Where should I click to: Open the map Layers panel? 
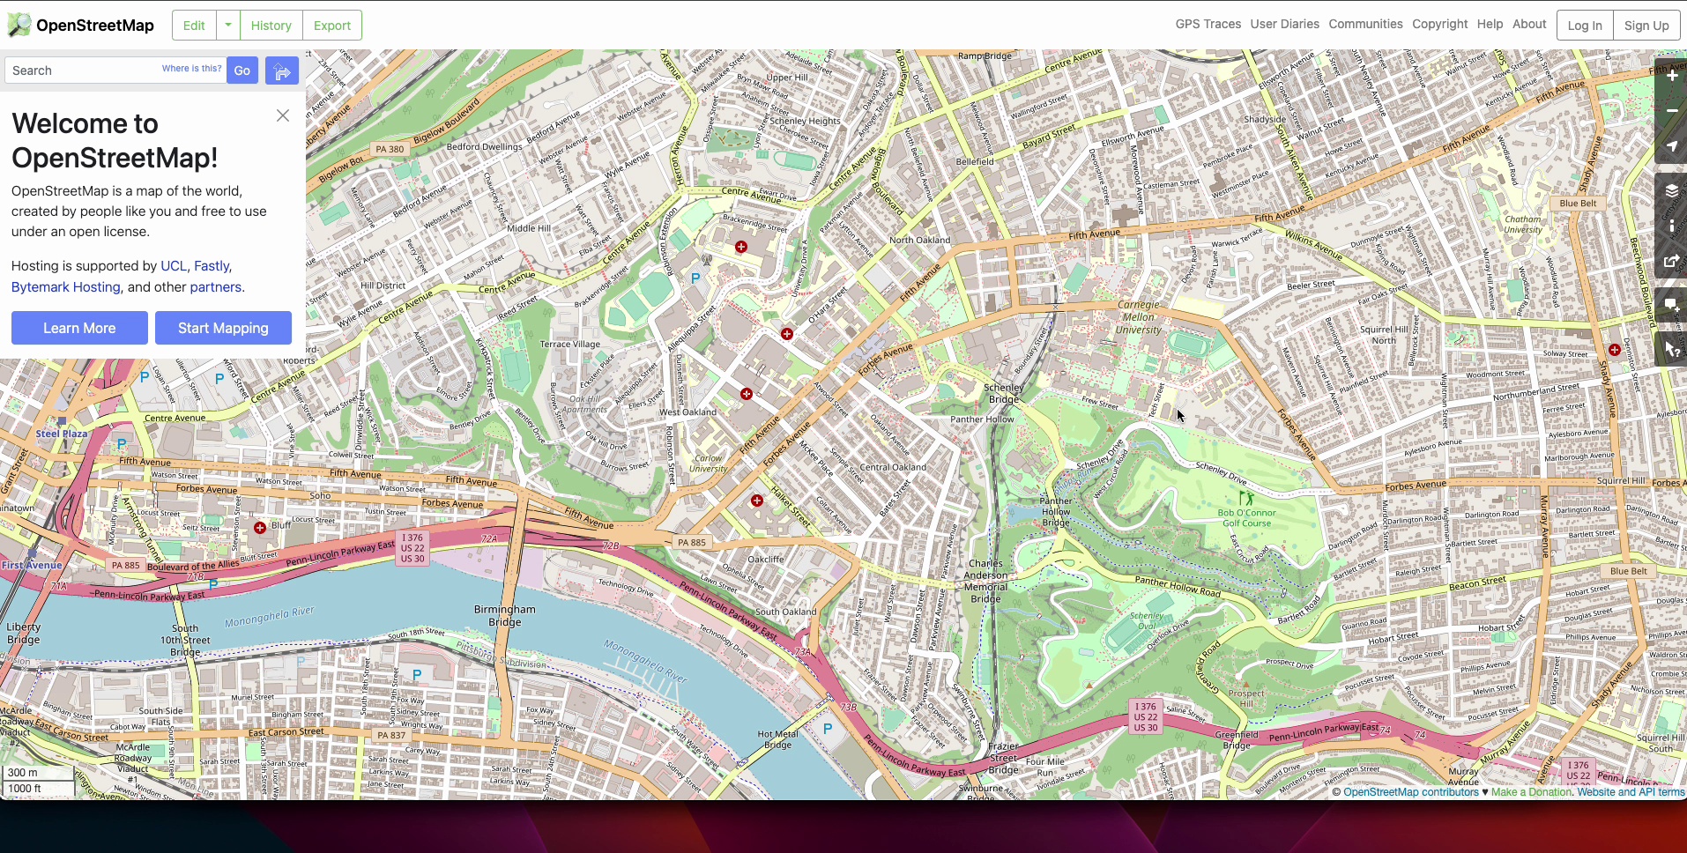pos(1671,190)
